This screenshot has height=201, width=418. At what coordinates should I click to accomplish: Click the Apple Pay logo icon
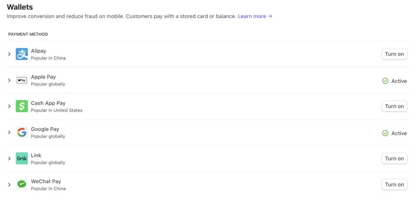[22, 80]
